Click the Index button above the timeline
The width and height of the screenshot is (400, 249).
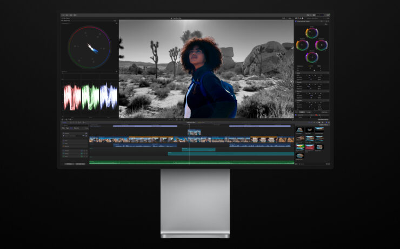[x=64, y=122]
